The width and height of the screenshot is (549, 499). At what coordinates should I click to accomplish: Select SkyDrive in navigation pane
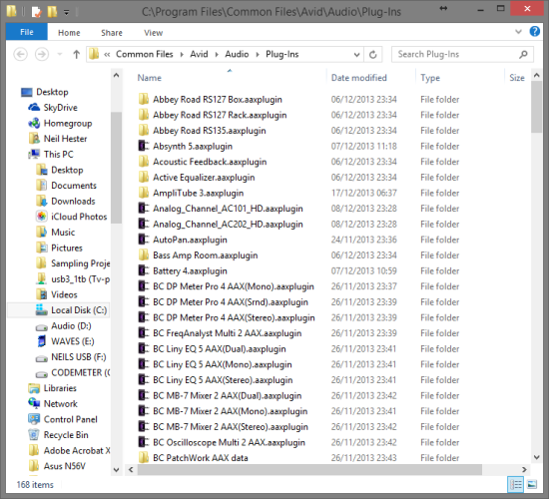[60, 108]
